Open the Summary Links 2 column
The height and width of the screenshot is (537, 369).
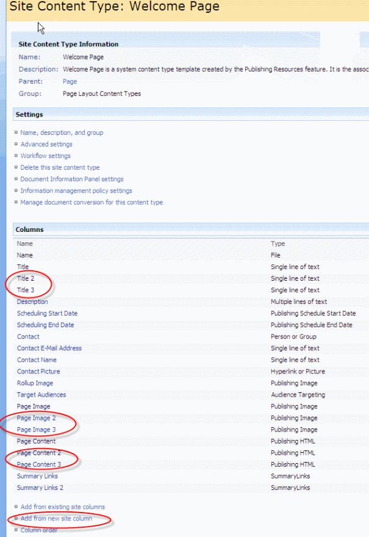point(40,488)
